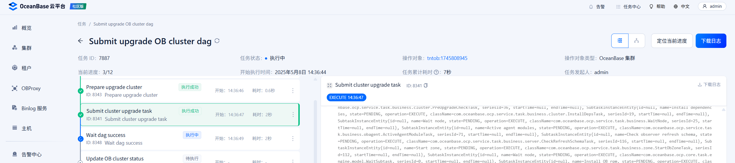Open the tntob:1745808945 cluster link
Image resolution: width=735 pixels, height=163 pixels.
447,58
